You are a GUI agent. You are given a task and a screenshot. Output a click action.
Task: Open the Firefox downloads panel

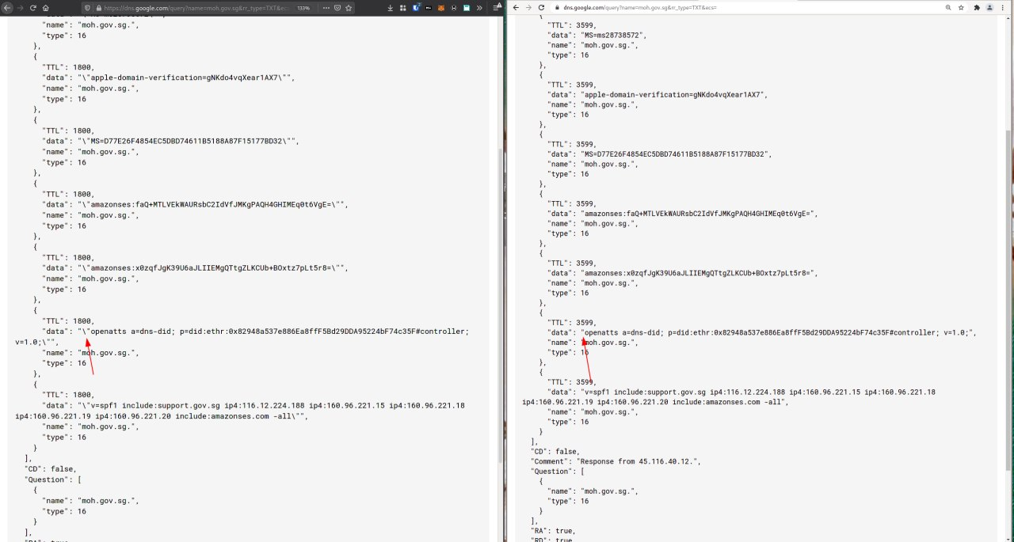click(x=390, y=7)
